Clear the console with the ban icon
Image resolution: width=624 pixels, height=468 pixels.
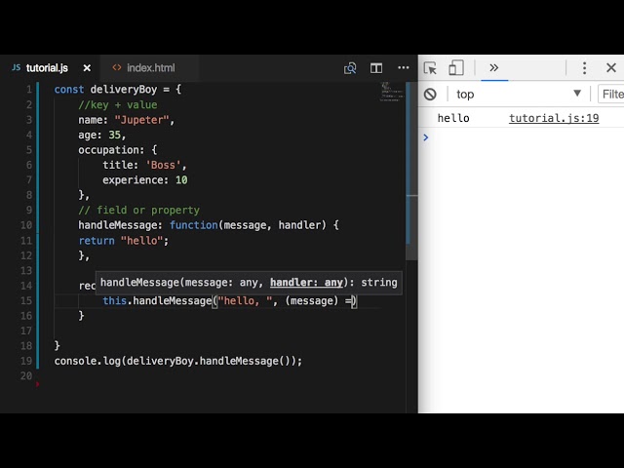point(430,95)
